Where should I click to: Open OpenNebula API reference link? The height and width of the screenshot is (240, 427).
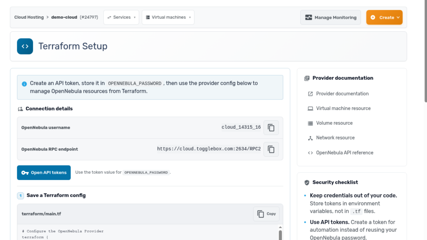click(345, 152)
